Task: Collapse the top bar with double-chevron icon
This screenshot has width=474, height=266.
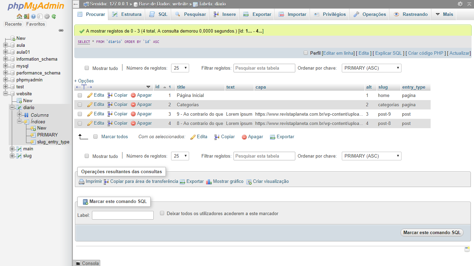Action: tap(469, 4)
